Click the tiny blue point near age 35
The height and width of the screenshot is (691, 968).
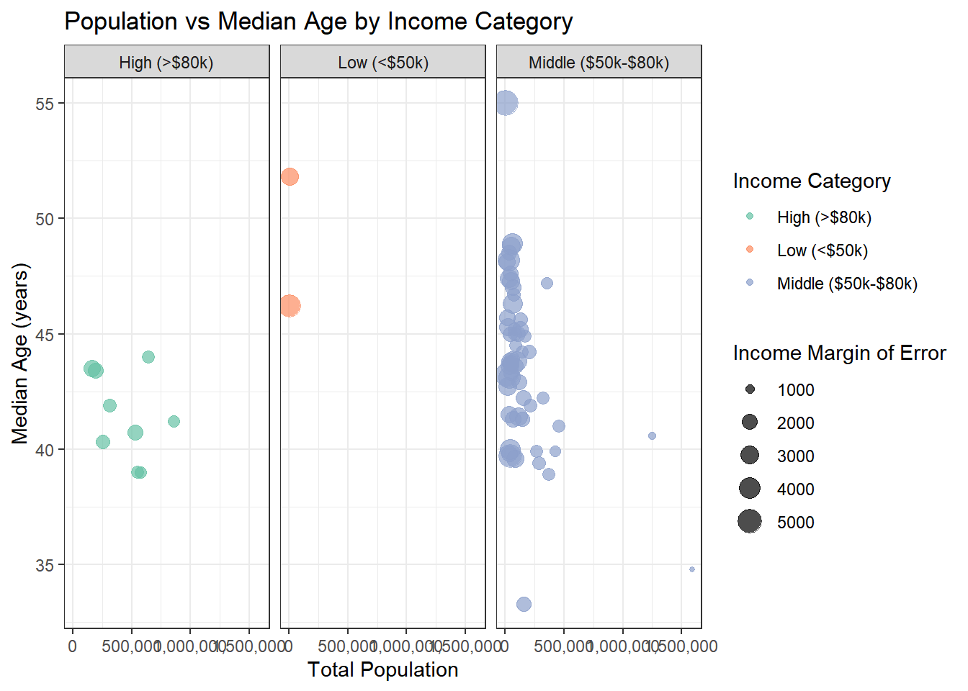[692, 569]
